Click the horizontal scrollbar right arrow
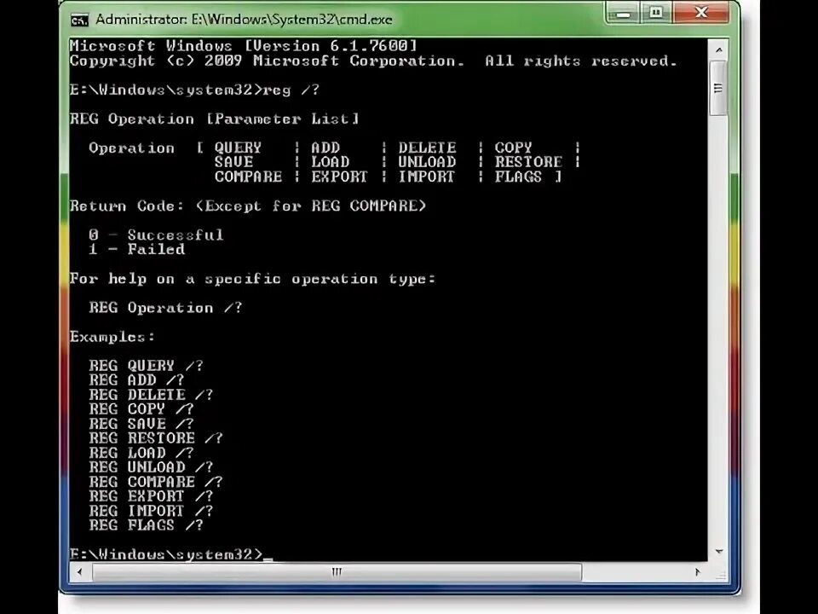 [698, 572]
